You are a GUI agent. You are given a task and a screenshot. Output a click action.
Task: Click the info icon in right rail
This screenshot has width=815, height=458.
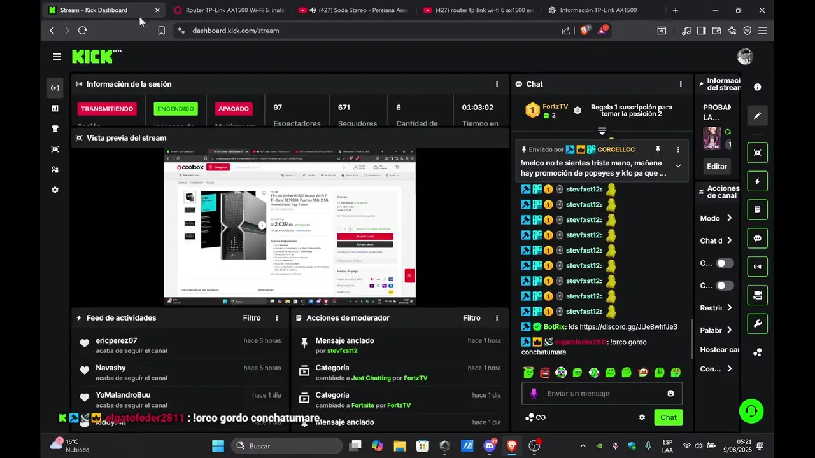758,87
